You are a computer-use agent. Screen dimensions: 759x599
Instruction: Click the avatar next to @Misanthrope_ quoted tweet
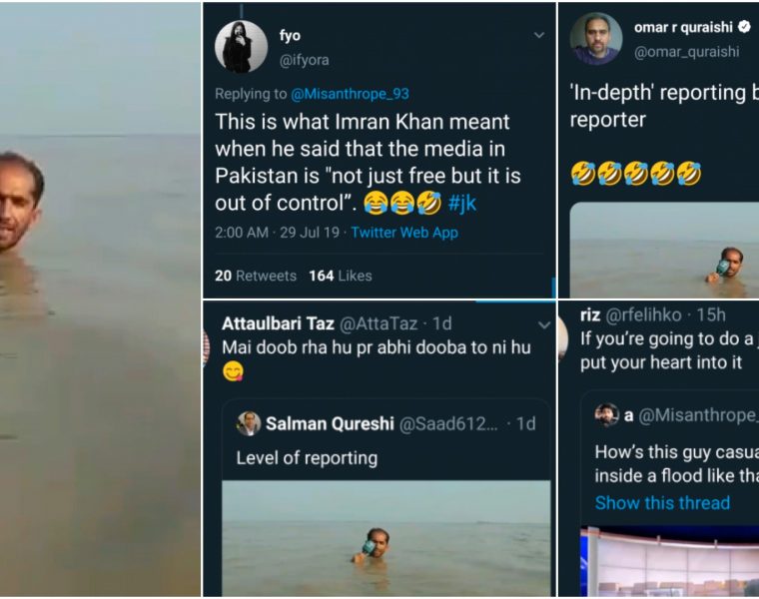(606, 414)
